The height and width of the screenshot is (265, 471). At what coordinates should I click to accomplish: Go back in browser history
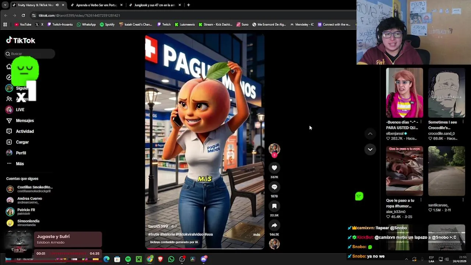(x=6, y=15)
